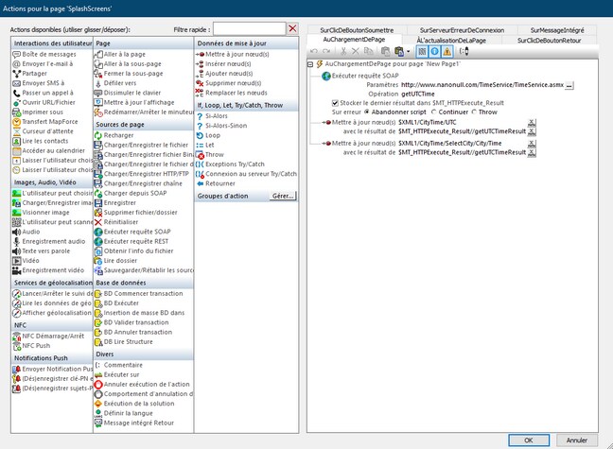
Task: Click the Audio action icon
Action: coord(17,232)
